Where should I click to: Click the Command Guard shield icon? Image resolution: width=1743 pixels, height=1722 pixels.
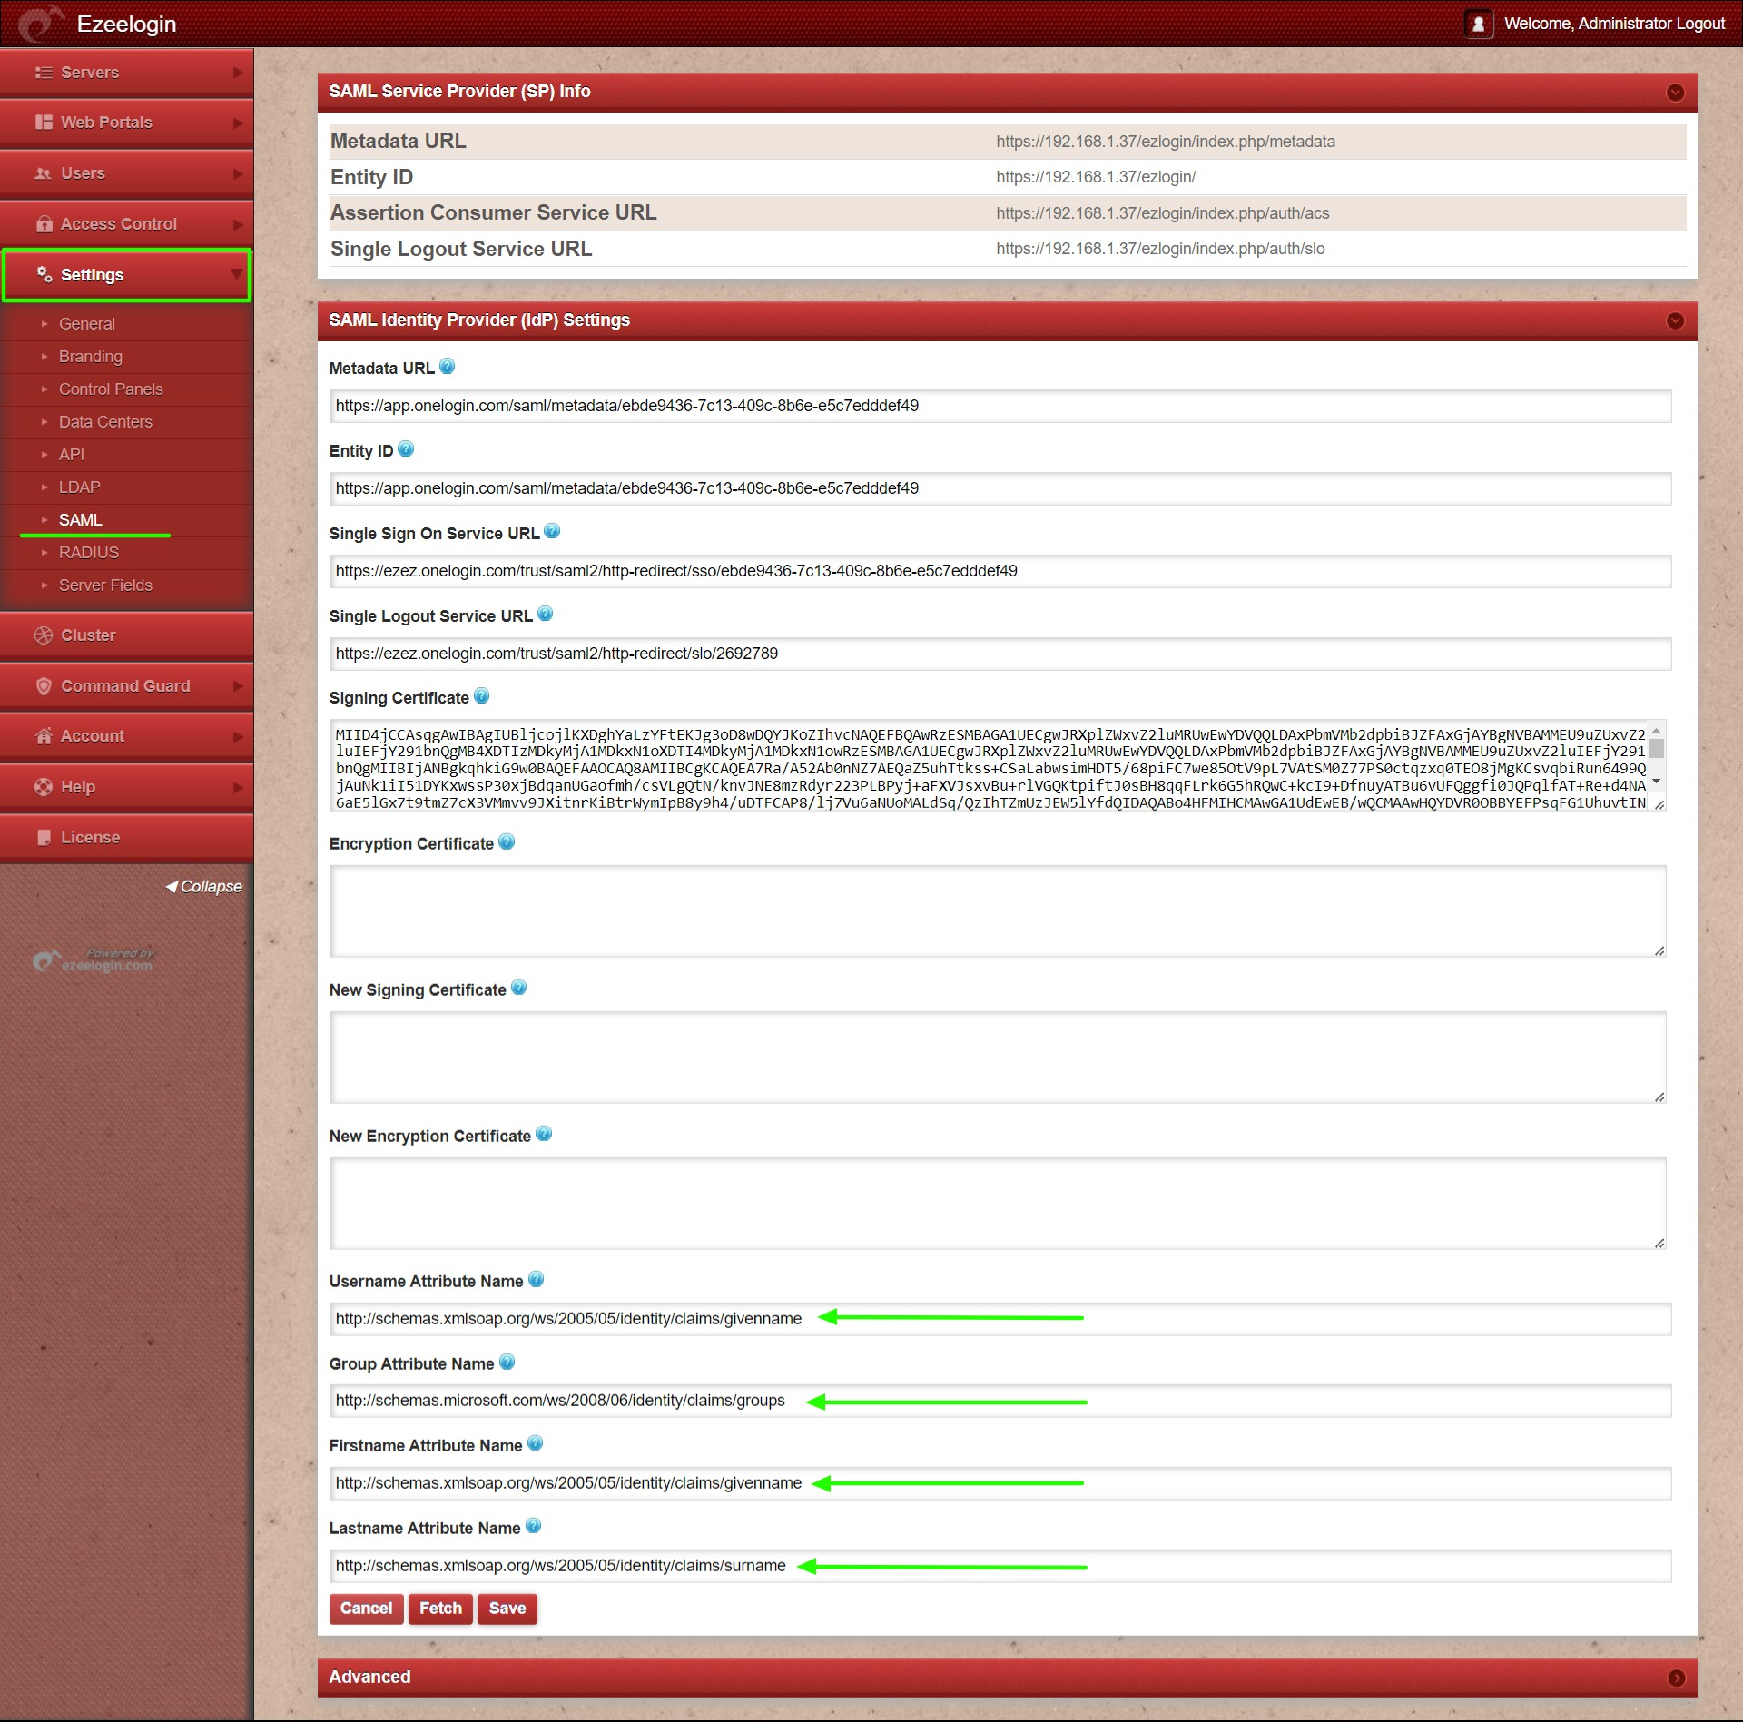tap(44, 686)
